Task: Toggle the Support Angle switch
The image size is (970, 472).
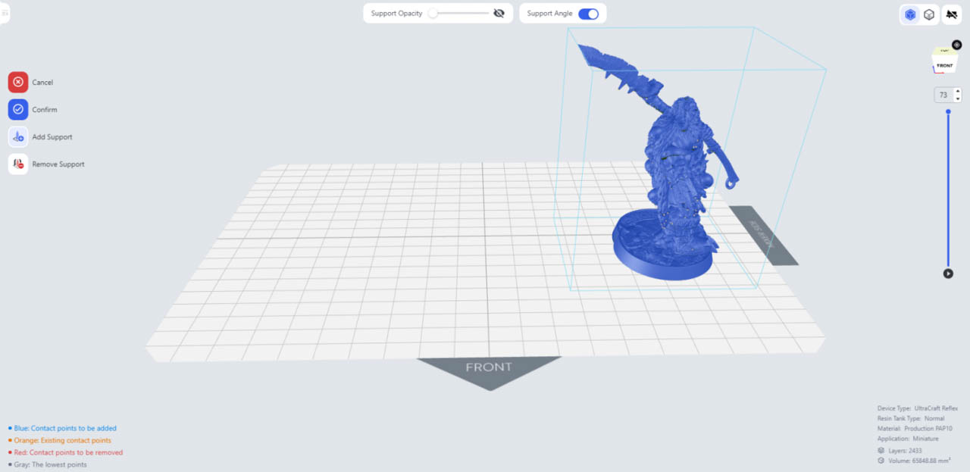Action: pyautogui.click(x=588, y=14)
